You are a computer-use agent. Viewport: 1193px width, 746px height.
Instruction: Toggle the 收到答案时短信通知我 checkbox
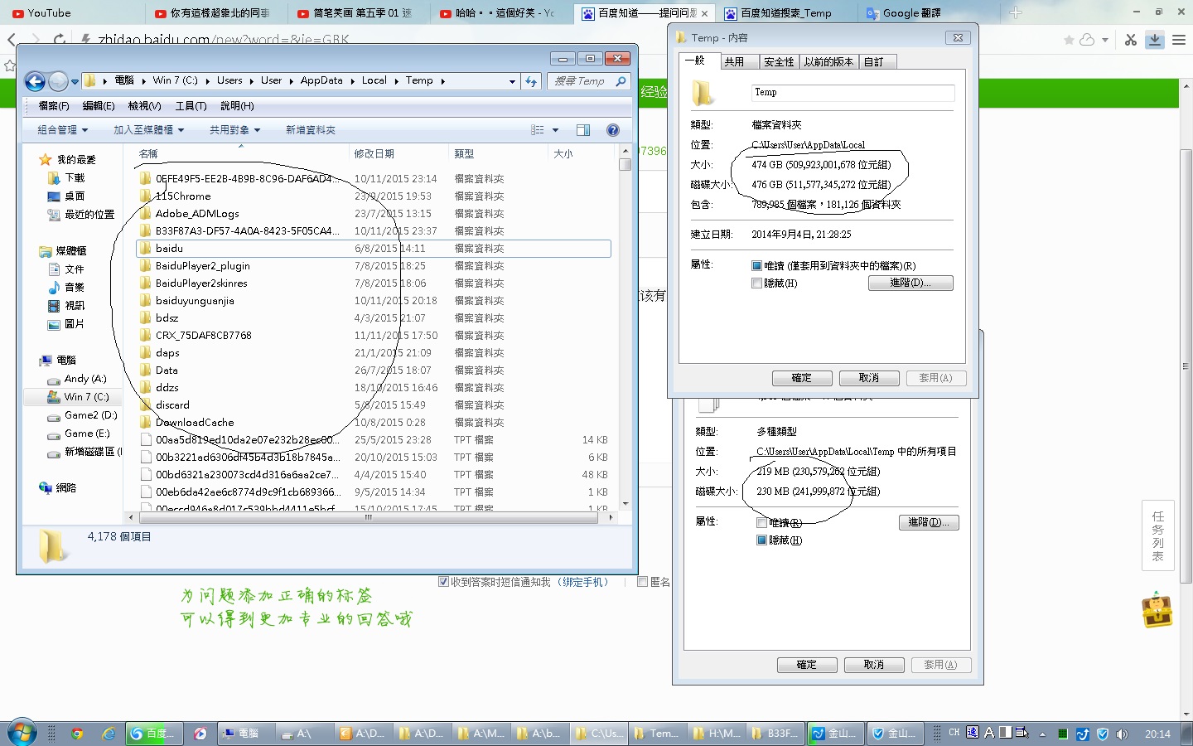click(443, 582)
